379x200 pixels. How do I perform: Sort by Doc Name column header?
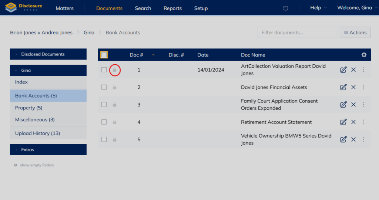tap(253, 55)
